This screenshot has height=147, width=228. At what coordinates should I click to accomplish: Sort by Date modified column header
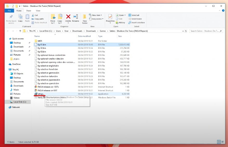[x=84, y=36]
